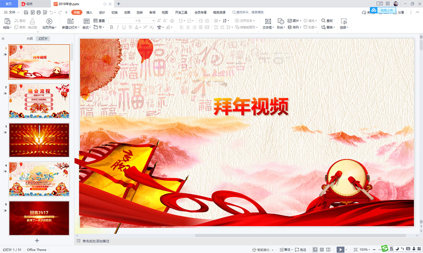Insert a text box via 文本框 icon

click(x=268, y=21)
